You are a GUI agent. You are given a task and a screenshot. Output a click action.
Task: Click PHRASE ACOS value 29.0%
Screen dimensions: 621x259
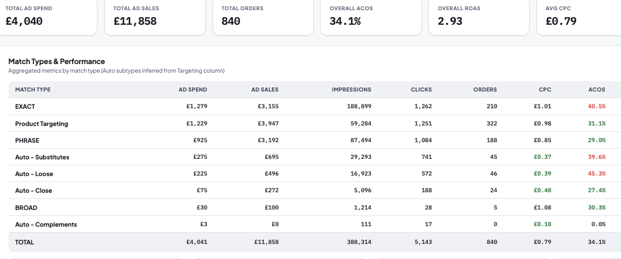point(597,141)
